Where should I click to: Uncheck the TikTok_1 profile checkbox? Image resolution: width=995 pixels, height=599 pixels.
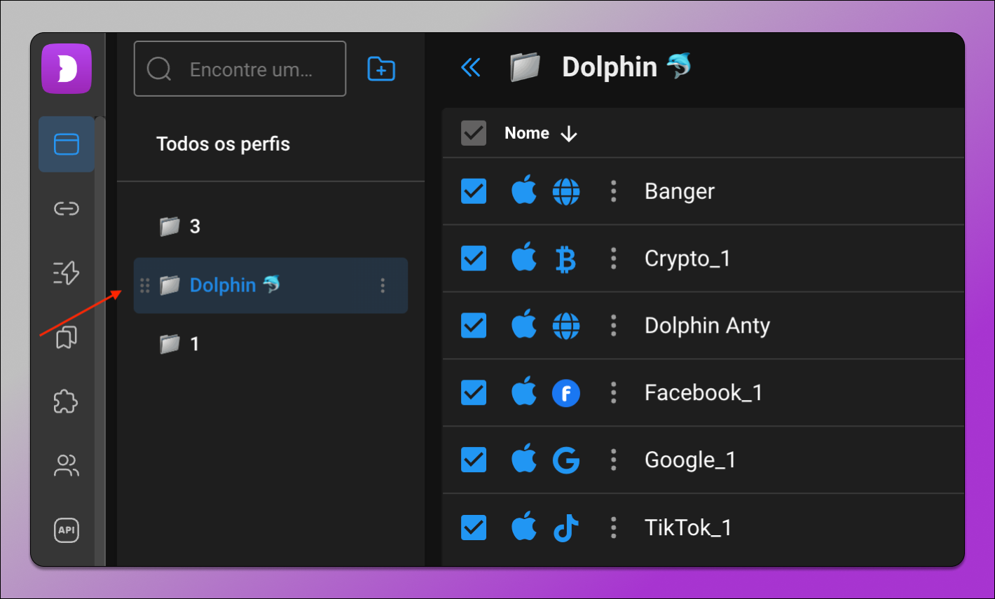tap(474, 528)
